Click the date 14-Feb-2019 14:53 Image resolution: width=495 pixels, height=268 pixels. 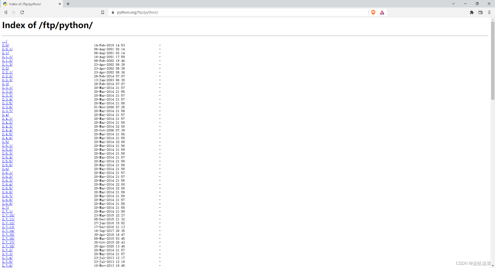109,45
